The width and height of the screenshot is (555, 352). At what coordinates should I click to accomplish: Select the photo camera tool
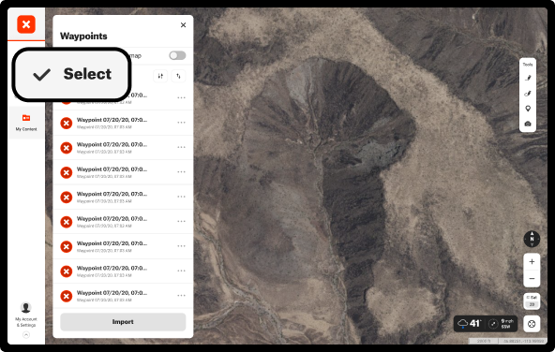[528, 125]
